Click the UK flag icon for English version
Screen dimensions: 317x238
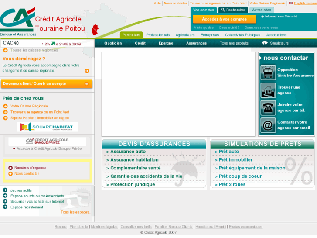coord(291,3)
